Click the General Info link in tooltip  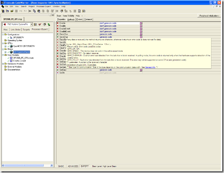coord(150,67)
